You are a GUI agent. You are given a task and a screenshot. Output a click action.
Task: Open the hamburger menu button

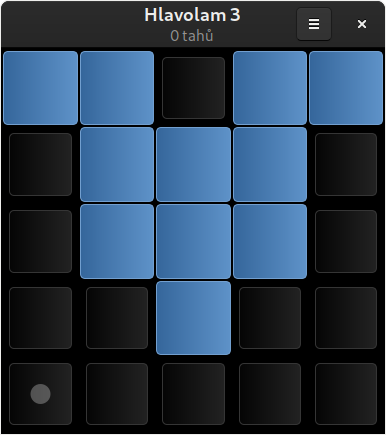[x=314, y=24]
